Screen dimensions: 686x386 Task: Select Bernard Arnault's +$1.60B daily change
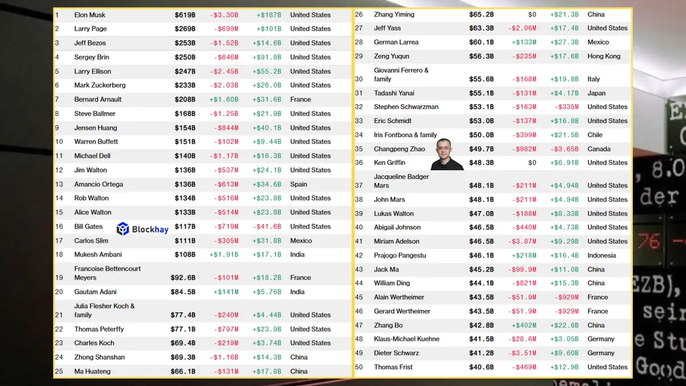[224, 100]
